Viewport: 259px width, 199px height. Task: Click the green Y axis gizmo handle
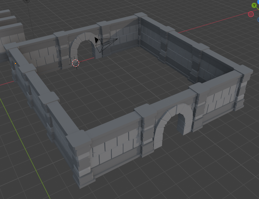point(254,5)
